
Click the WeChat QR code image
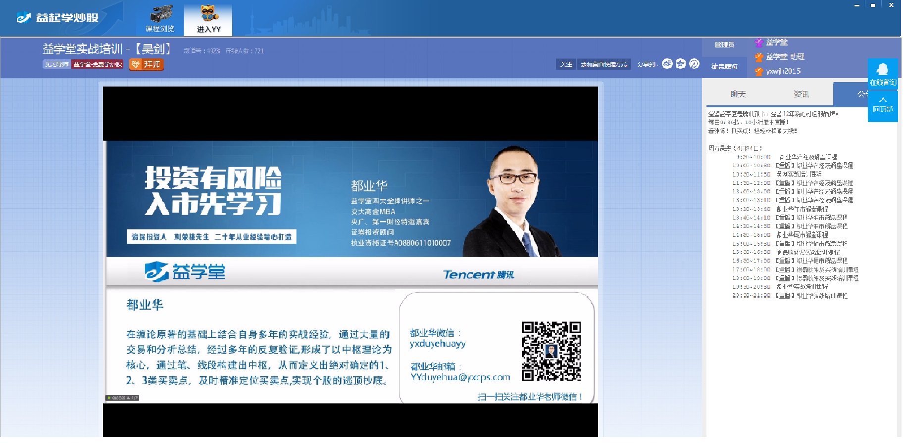[551, 351]
